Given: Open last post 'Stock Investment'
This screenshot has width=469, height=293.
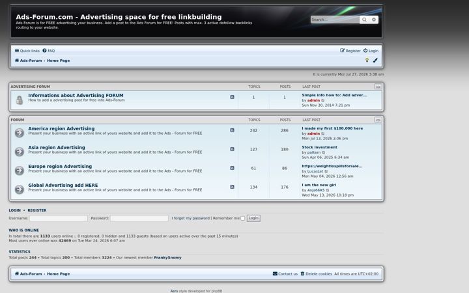Looking at the screenshot, I should tap(319, 147).
